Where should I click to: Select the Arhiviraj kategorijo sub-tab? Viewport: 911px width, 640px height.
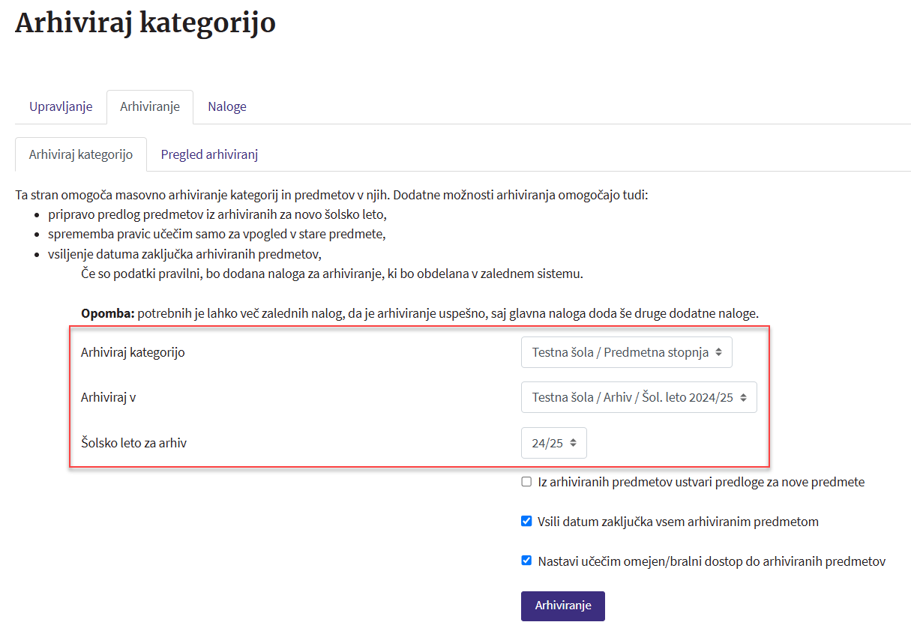tap(81, 154)
